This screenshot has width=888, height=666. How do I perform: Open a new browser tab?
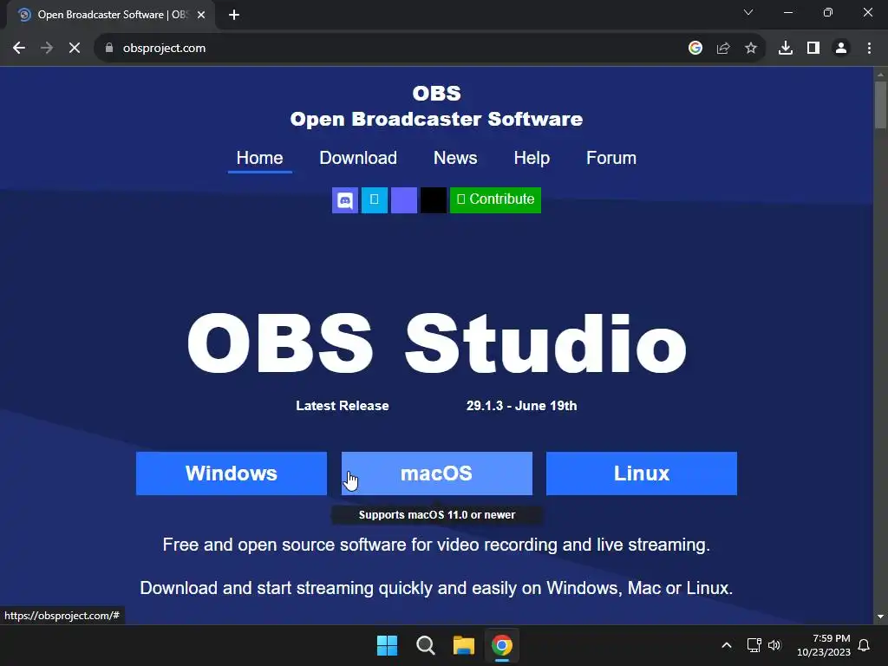pyautogui.click(x=234, y=15)
